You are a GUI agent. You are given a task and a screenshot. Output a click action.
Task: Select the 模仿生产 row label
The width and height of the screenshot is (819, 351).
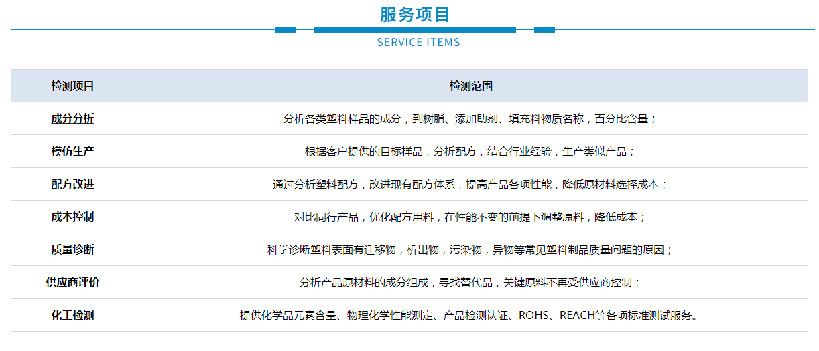tap(73, 151)
